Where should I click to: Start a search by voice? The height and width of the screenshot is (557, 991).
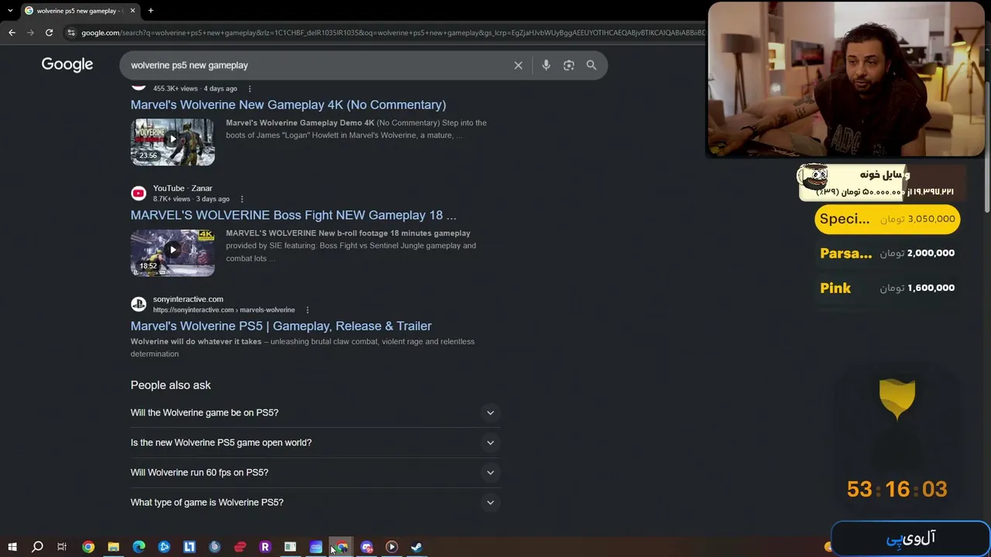546,66
